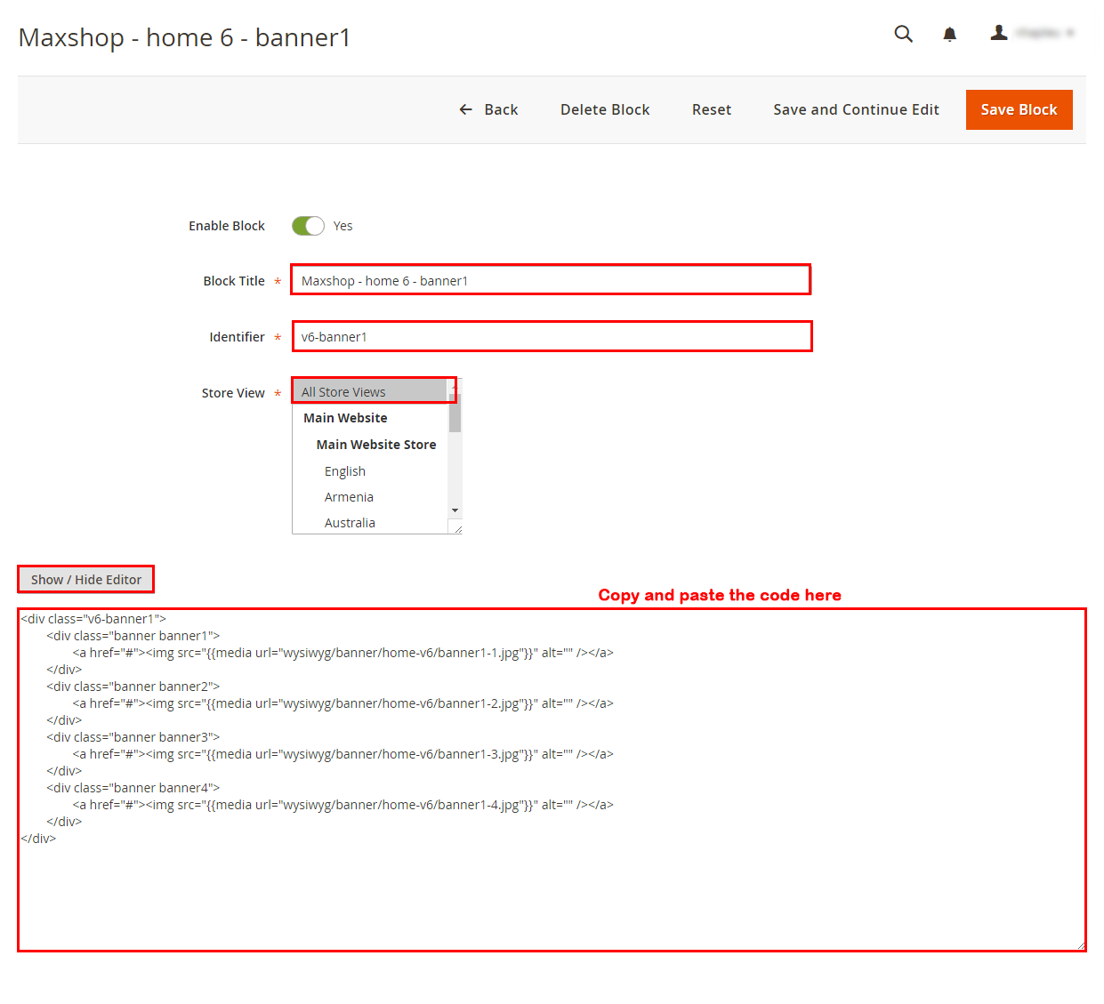Toggle the Show / Hide Editor button
Viewport: 1104px width, 1004px height.
pos(85,579)
